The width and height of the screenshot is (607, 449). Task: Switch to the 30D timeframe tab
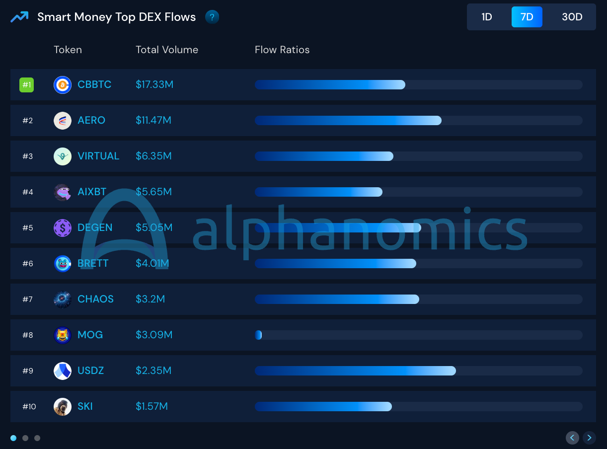click(x=572, y=17)
